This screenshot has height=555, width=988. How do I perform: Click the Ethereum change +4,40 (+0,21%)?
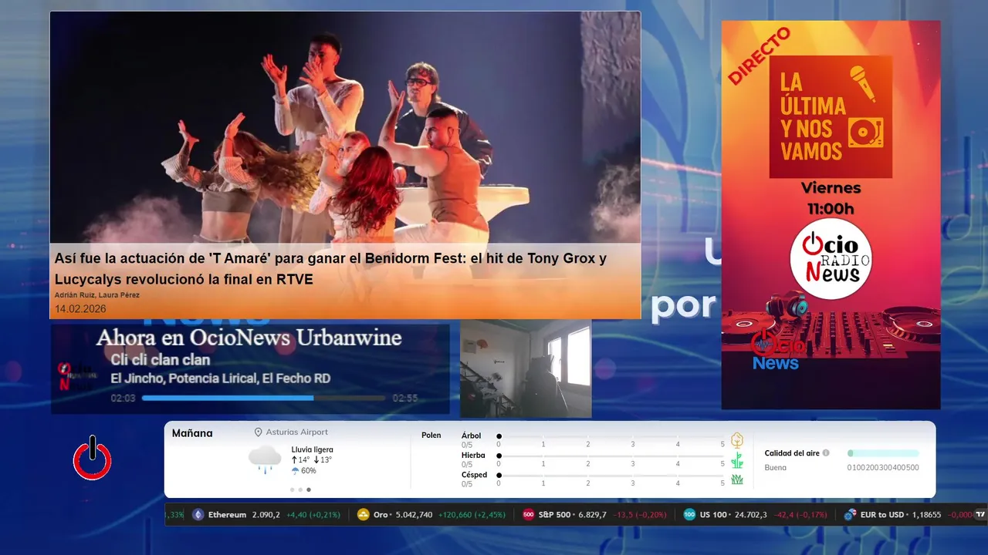313,514
